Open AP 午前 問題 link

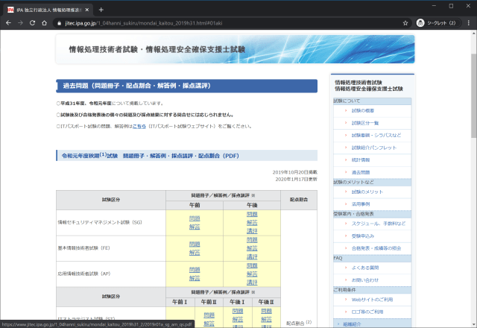(x=195, y=270)
